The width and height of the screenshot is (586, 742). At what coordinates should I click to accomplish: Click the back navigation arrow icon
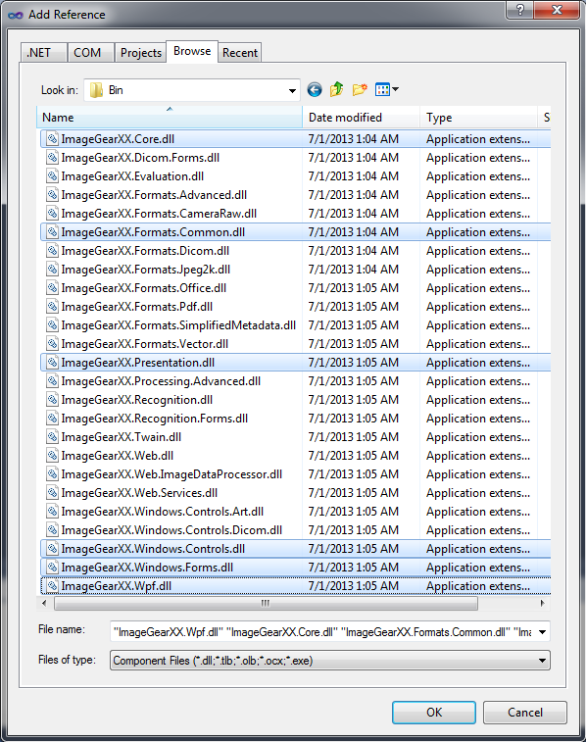(x=315, y=89)
